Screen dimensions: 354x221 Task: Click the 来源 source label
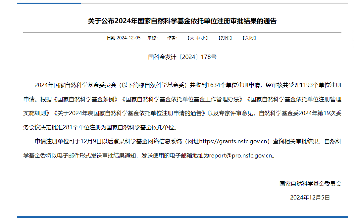[x=152, y=38]
